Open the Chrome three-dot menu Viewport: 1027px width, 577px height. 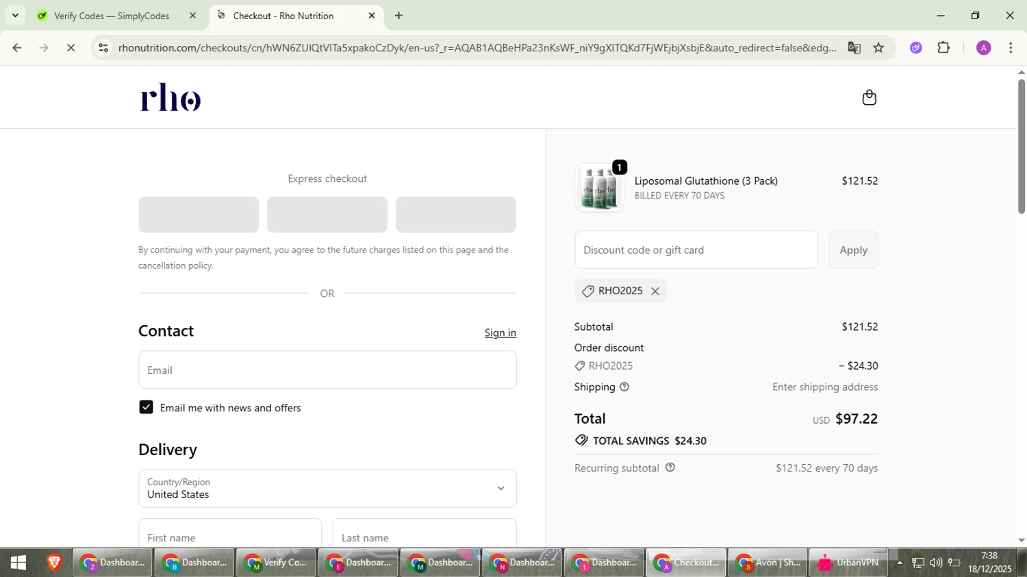[1011, 48]
